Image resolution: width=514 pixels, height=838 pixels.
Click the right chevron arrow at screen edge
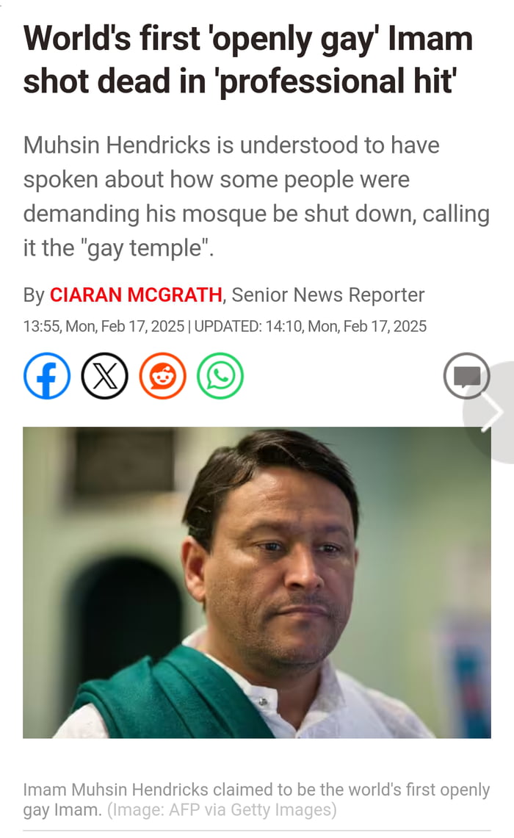click(x=493, y=412)
